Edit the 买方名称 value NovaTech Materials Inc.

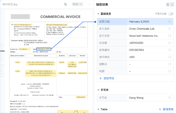point(144,36)
